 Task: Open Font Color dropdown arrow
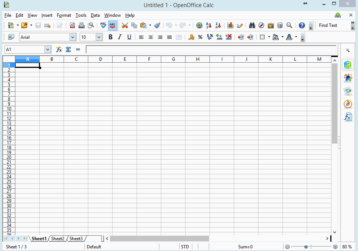click(296, 37)
